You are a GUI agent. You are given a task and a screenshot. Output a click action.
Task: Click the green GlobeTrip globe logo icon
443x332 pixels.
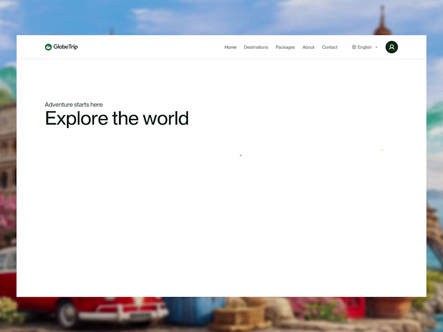[x=48, y=47]
